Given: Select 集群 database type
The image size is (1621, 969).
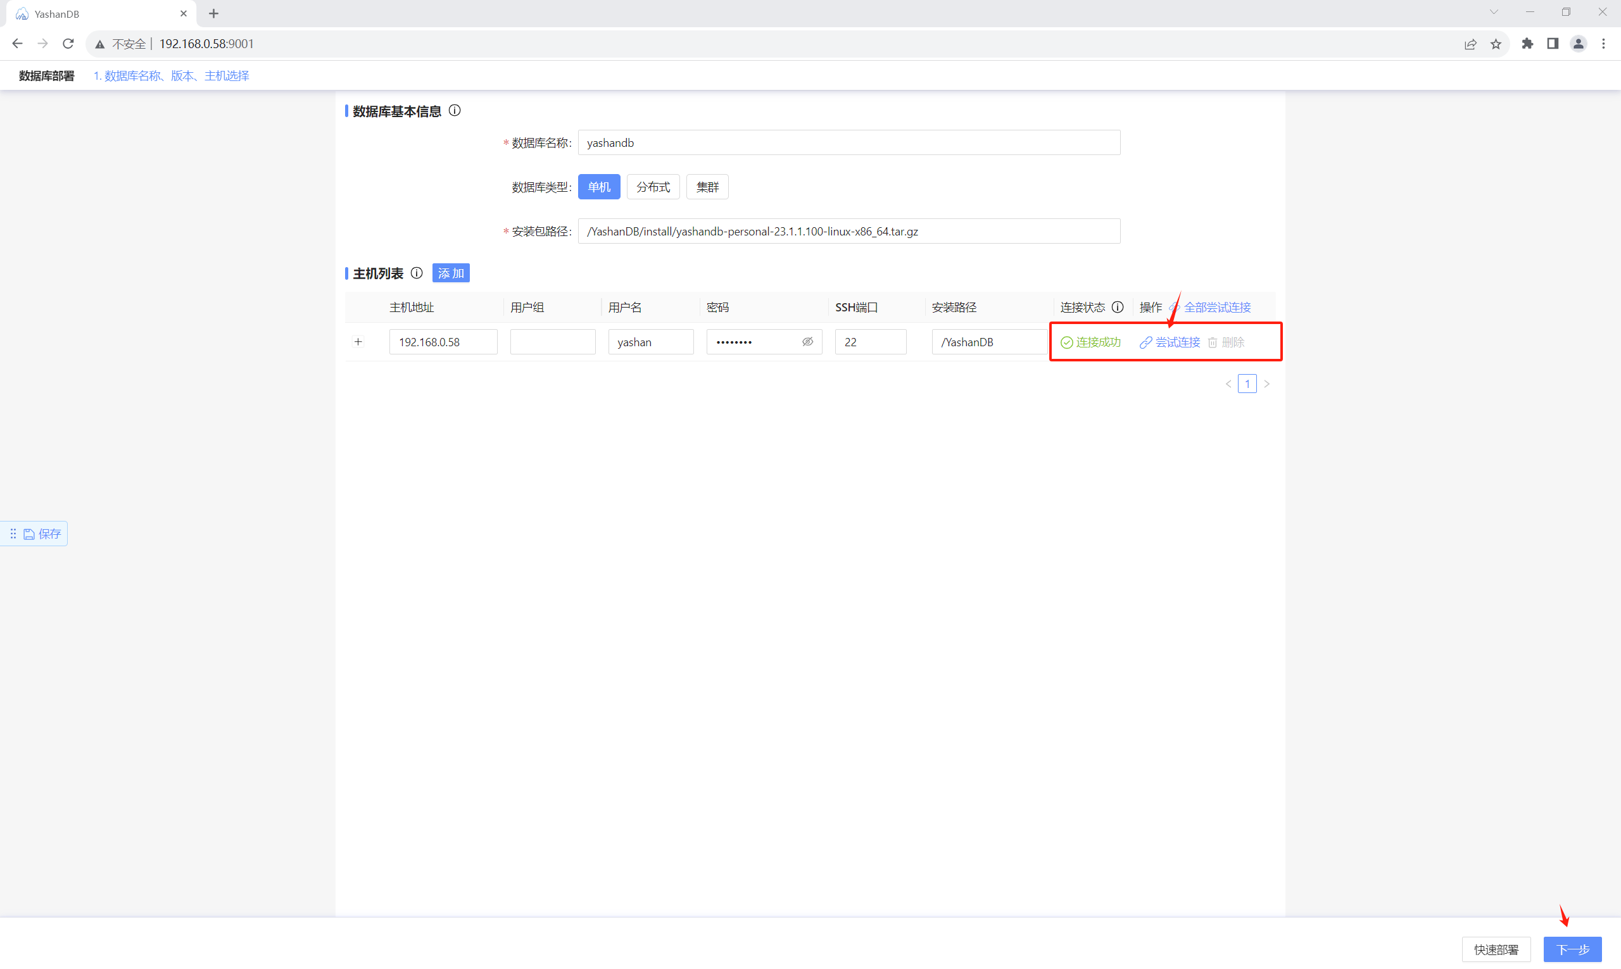Looking at the screenshot, I should (x=707, y=187).
